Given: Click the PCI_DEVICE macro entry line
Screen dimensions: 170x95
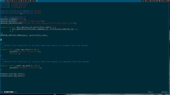Looking at the screenshot, I should point(44,29).
